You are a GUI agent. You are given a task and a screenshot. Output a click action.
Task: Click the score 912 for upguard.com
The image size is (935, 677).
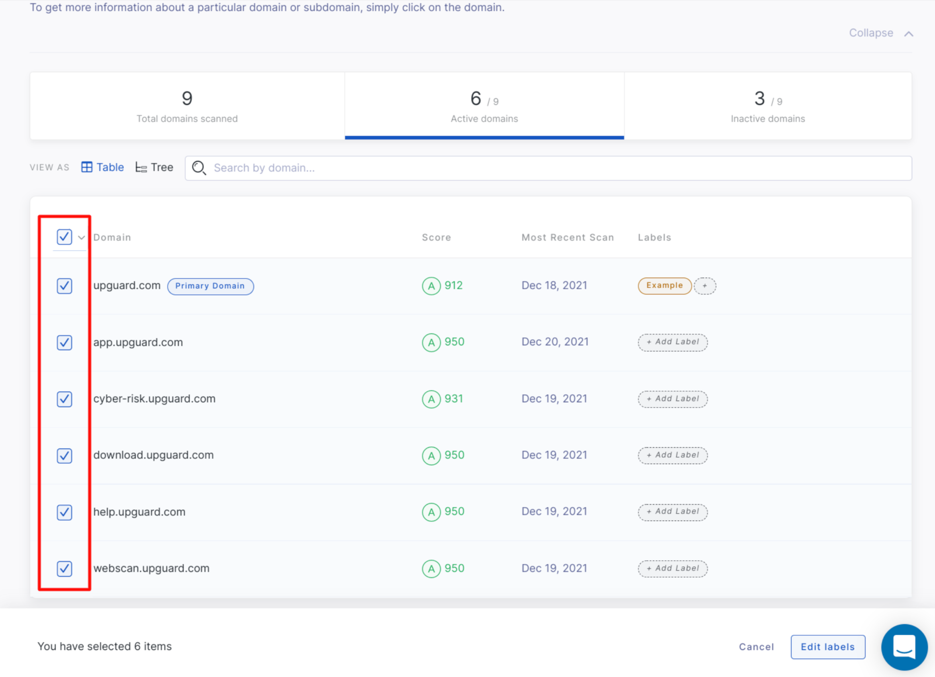(453, 286)
